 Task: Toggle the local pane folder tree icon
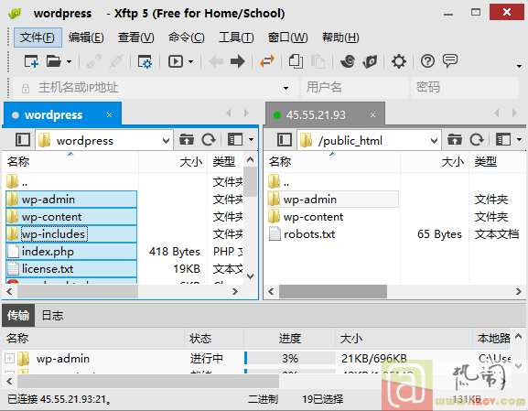pos(23,139)
